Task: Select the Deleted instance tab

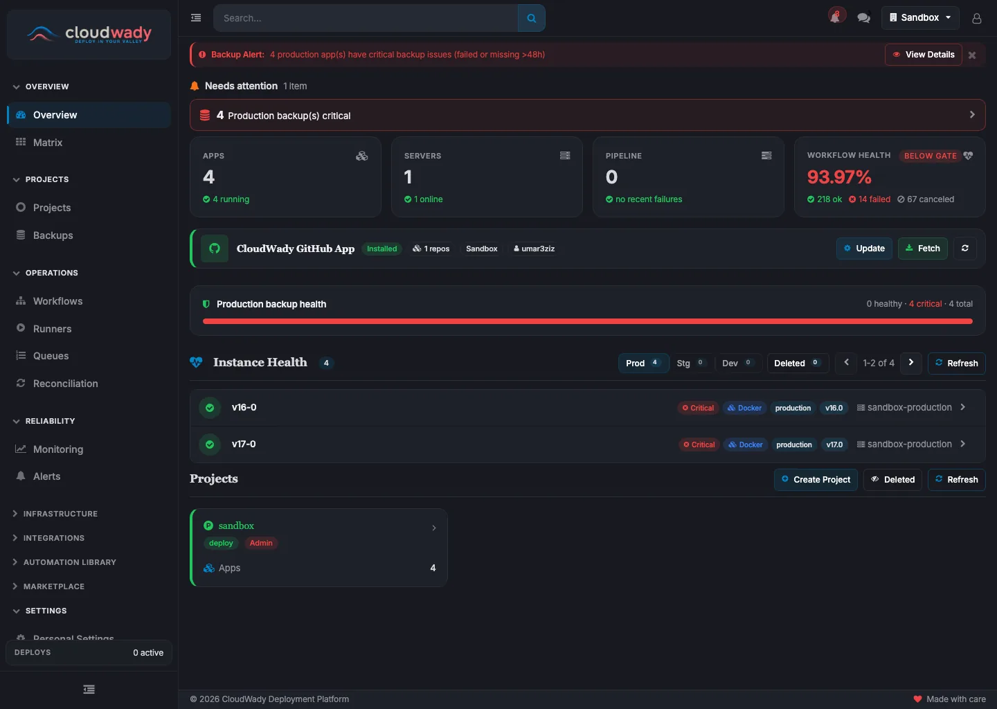Action: tap(798, 363)
